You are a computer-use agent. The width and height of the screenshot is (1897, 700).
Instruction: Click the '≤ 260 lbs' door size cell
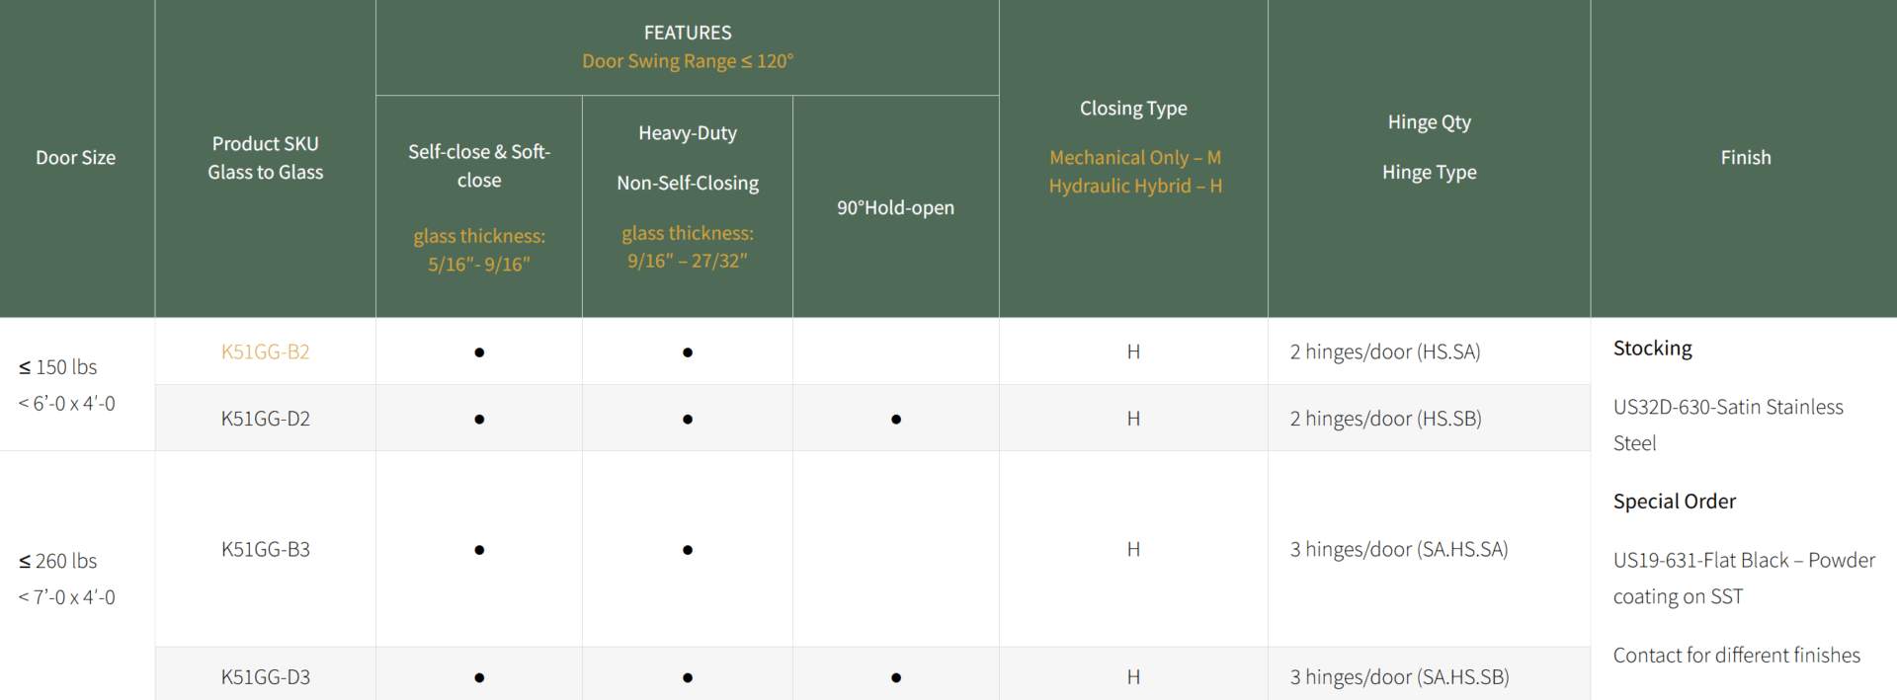click(x=58, y=561)
